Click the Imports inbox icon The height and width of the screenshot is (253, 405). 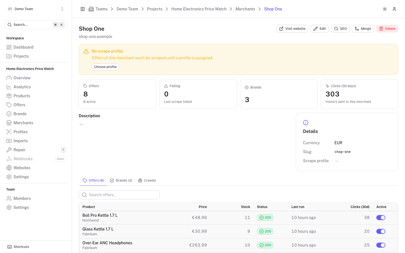tap(9, 141)
